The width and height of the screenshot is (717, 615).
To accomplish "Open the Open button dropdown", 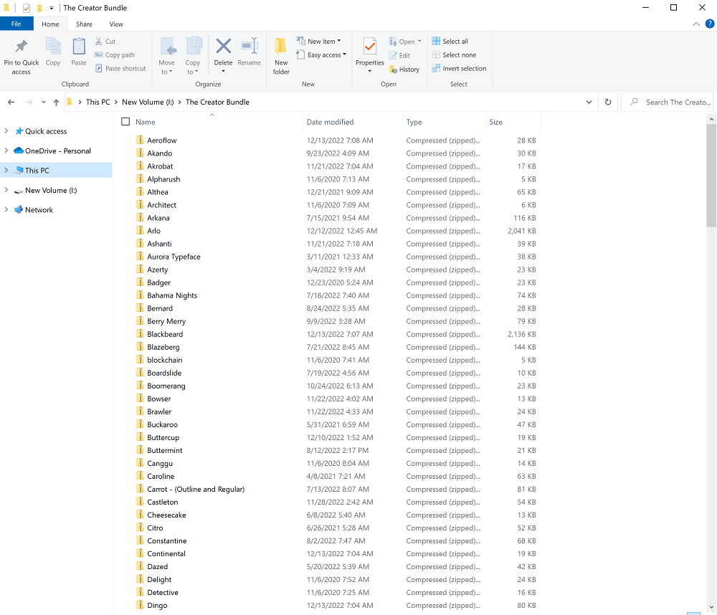I will pos(419,41).
